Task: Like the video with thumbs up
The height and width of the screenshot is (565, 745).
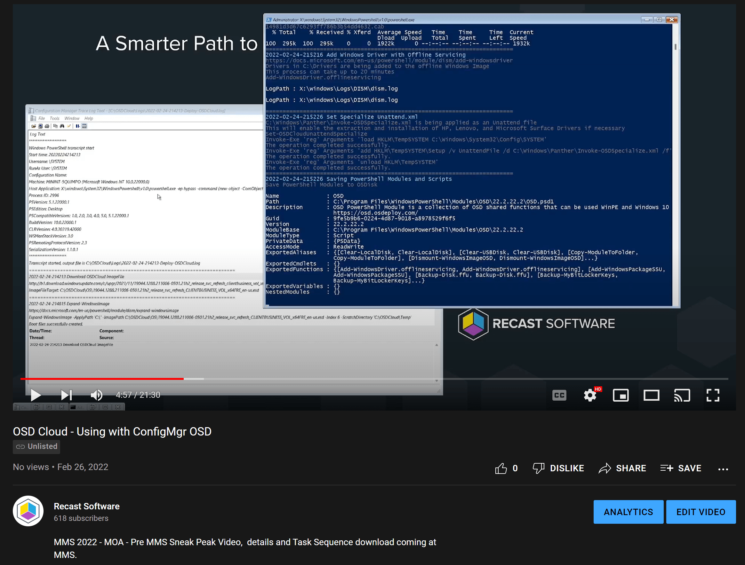Action: [501, 468]
